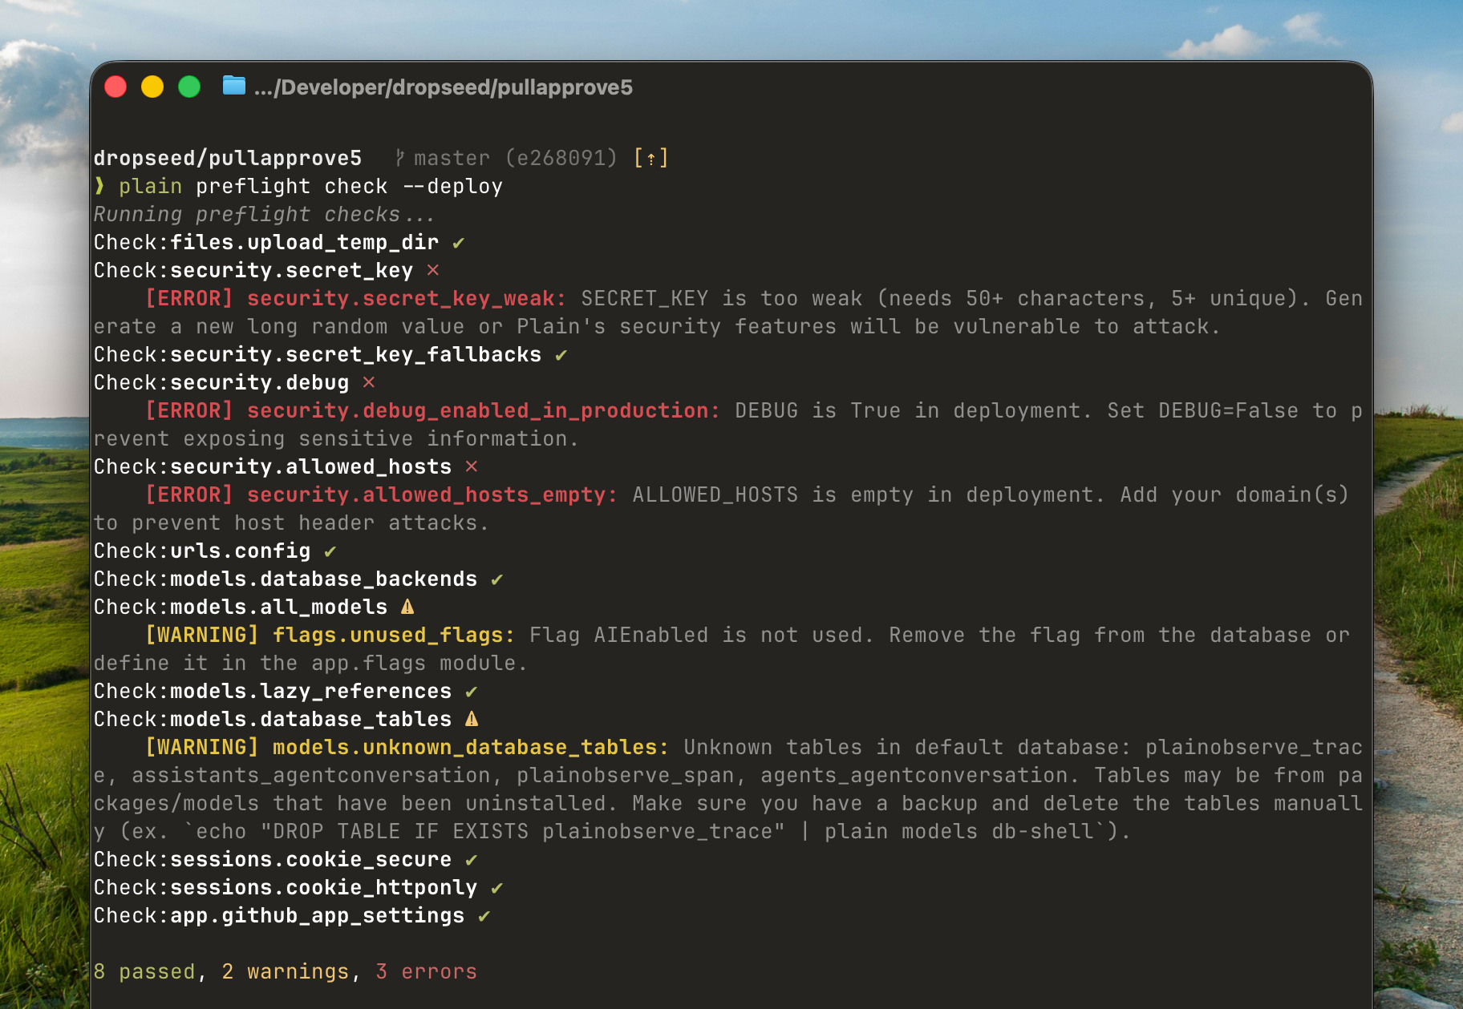The height and width of the screenshot is (1009, 1463).
Task: Click the git branch icon before master
Action: point(399,159)
